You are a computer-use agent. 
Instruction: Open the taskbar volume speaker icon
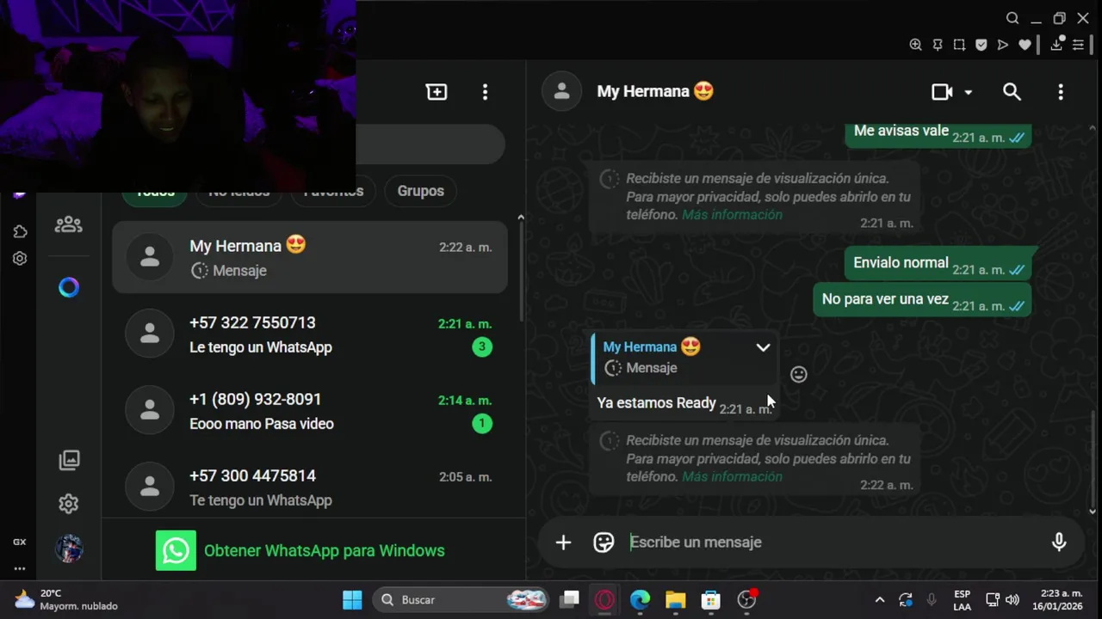pyautogui.click(x=1012, y=600)
